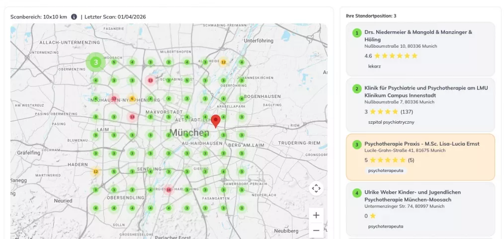This screenshot has height=239, width=504.
Task: Select green rank badge 1 in results list
Action: coord(356,33)
